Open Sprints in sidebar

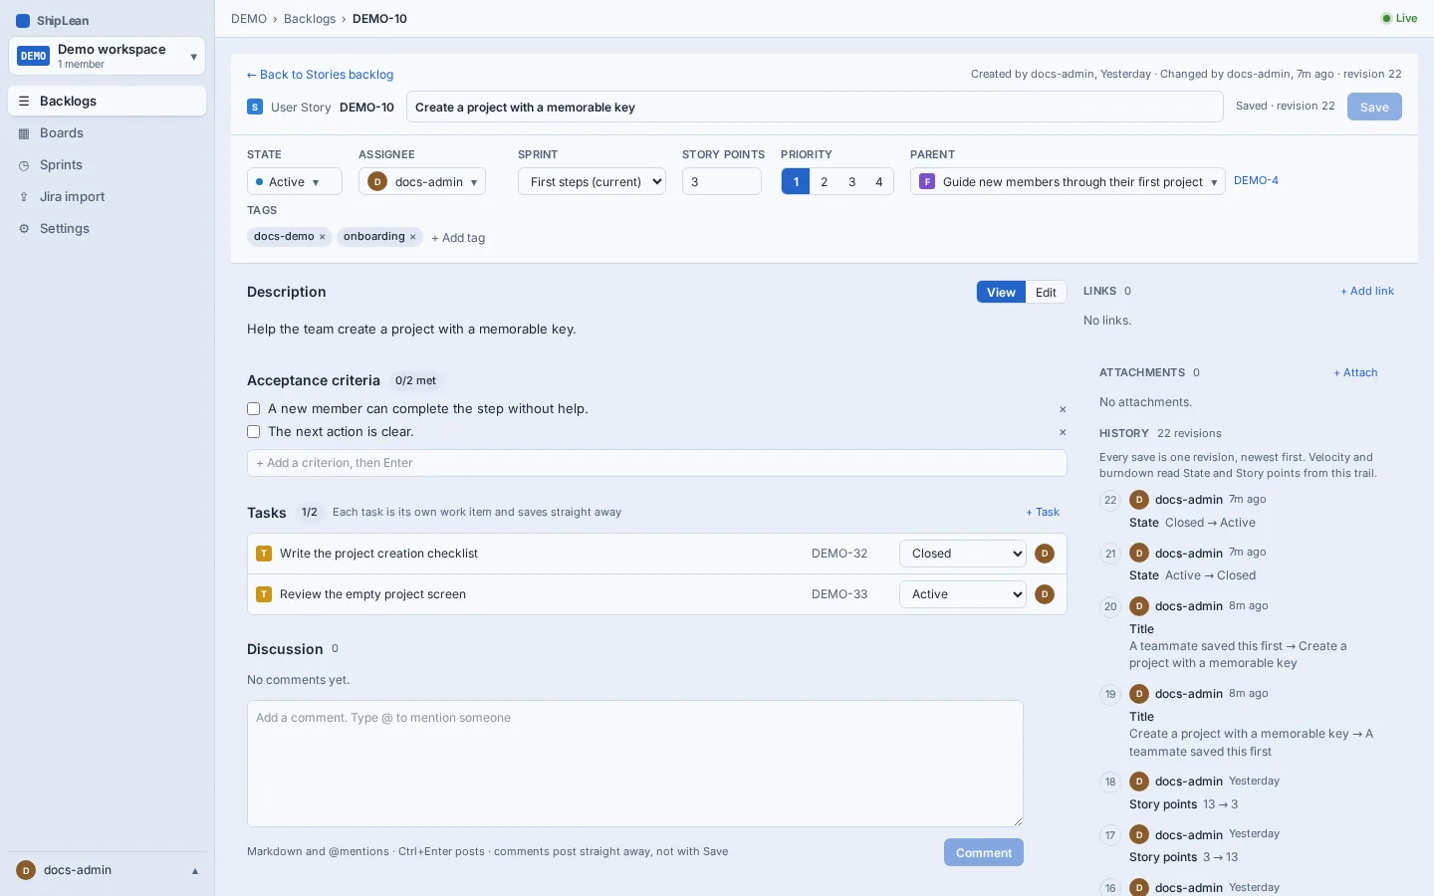[x=108, y=165]
